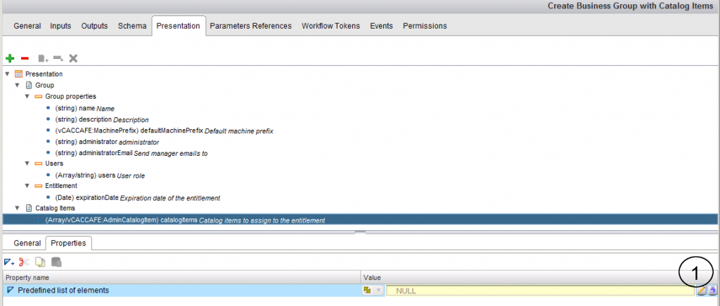Click the green plus add icon
The height and width of the screenshot is (306, 720).
[x=10, y=58]
